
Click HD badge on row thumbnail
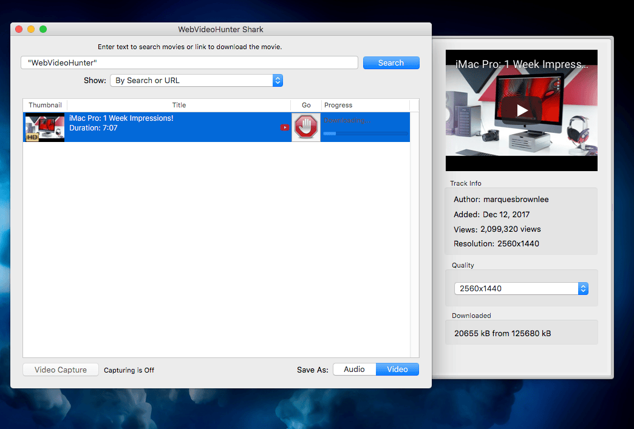(32, 137)
